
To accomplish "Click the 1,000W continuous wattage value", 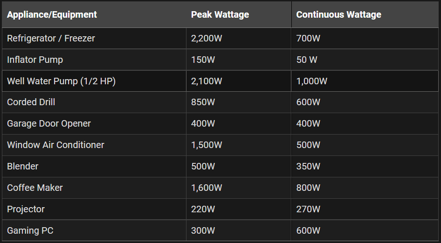I will pyautogui.click(x=311, y=81).
